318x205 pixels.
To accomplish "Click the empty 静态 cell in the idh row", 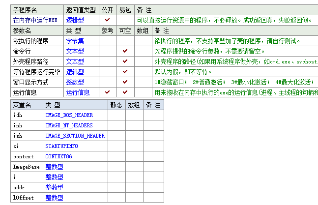I will click(116, 115).
